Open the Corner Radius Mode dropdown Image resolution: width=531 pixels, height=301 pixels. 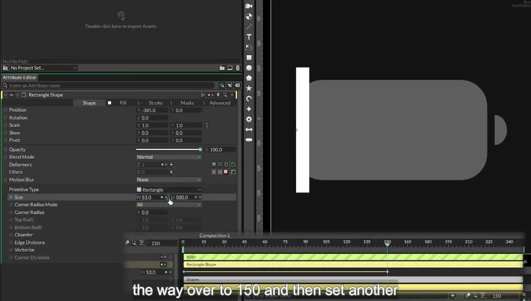(x=169, y=205)
